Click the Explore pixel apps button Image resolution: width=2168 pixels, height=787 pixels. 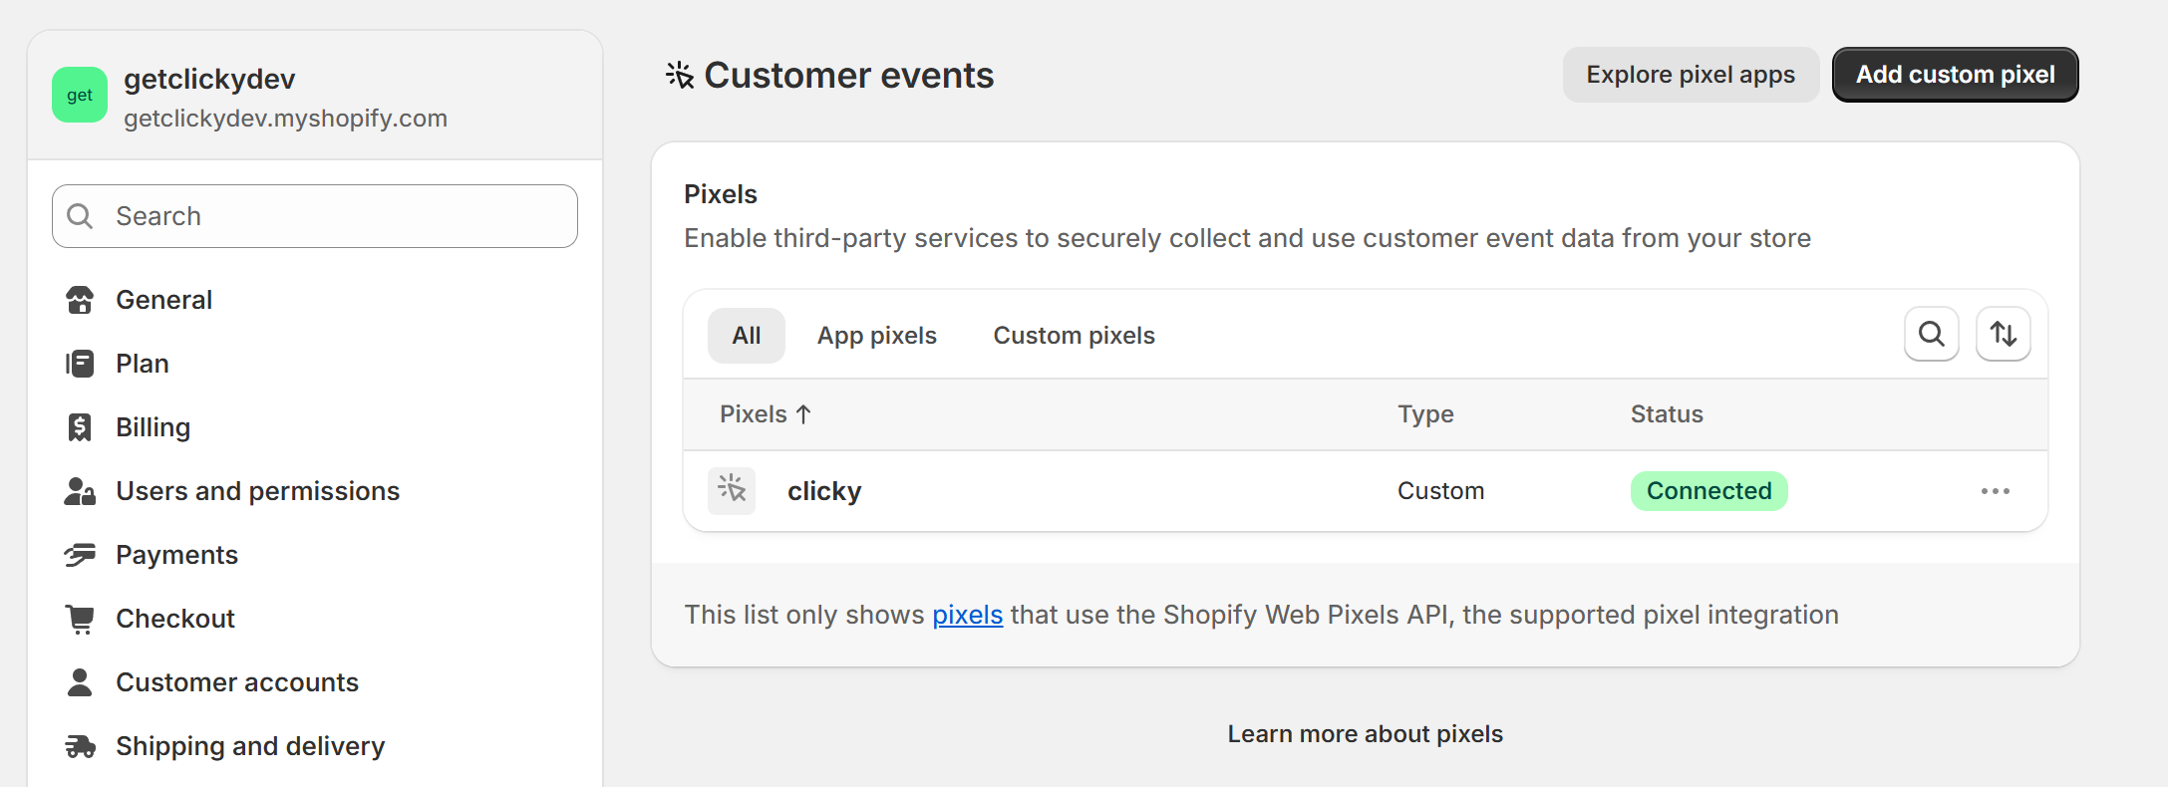1690,75
